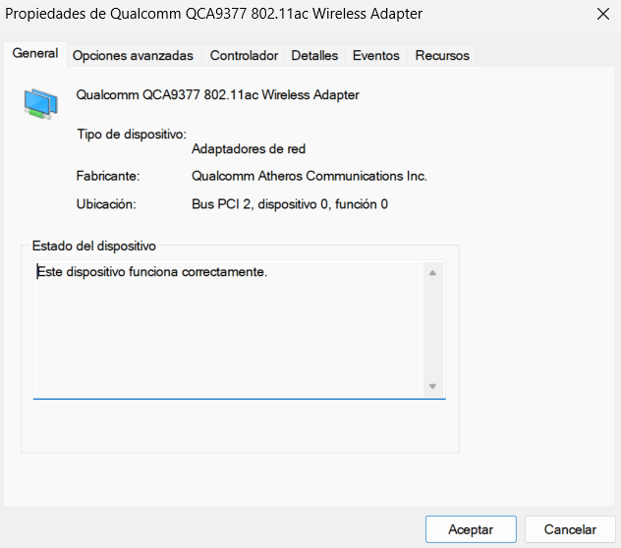
Task: Click the Aceptar button
Action: click(471, 529)
